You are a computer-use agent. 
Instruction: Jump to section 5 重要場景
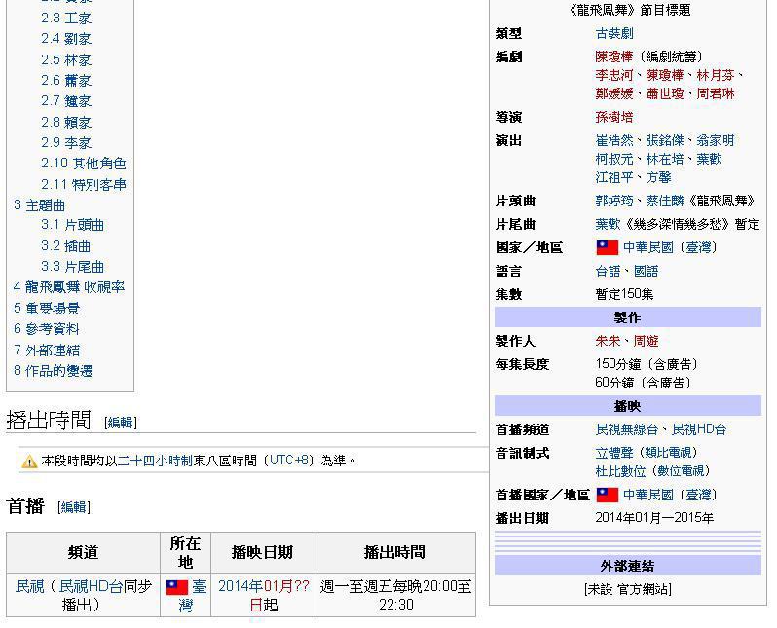(x=47, y=309)
